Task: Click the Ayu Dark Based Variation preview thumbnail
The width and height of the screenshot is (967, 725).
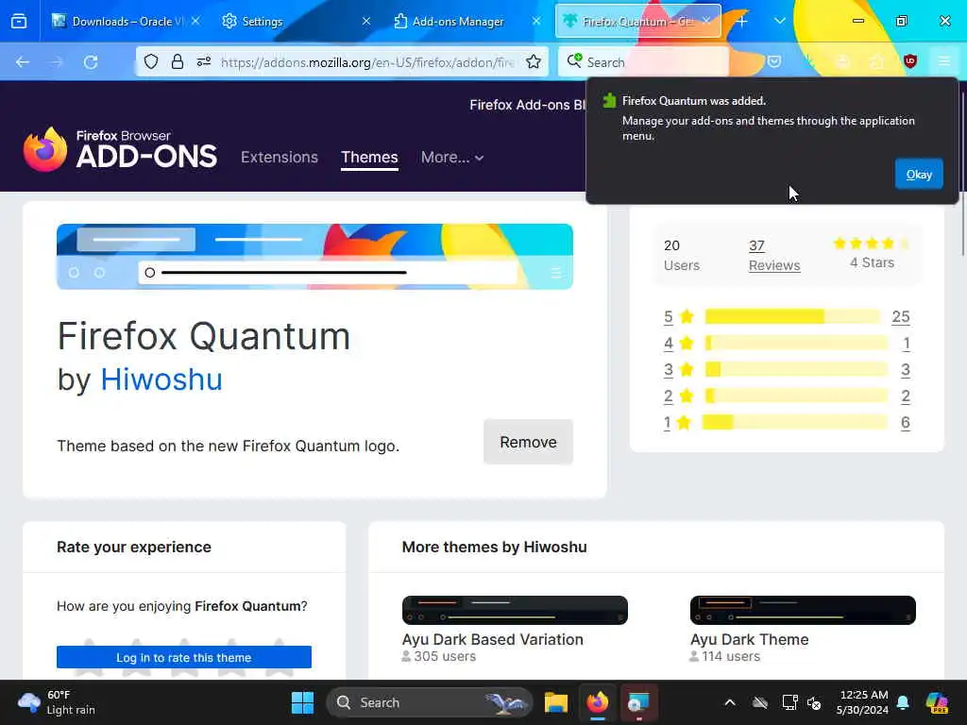Action: point(515,611)
